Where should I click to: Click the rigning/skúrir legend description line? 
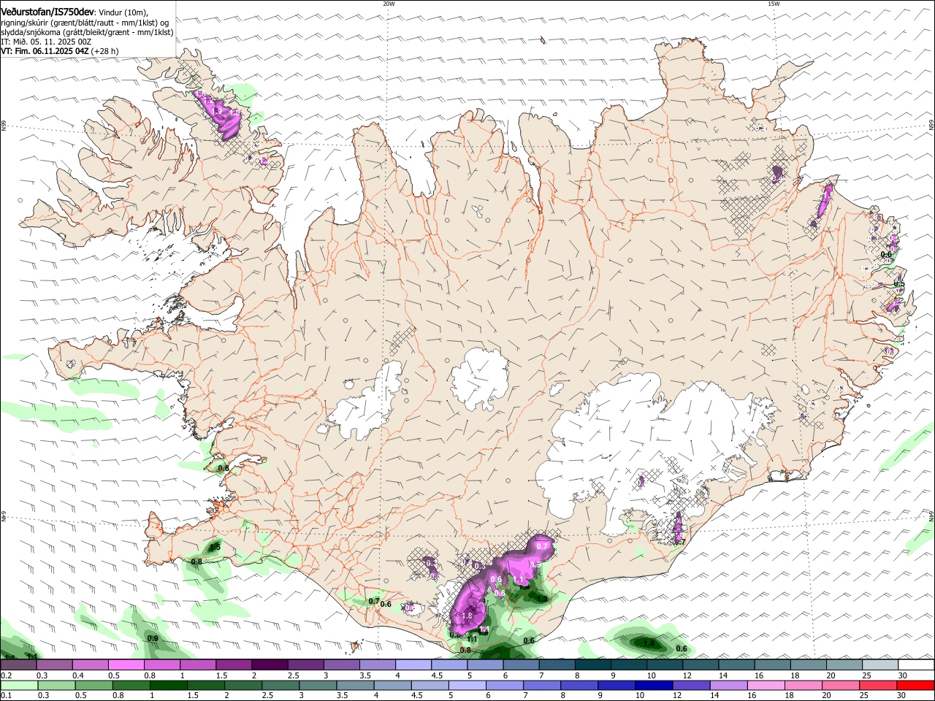pyautogui.click(x=85, y=23)
